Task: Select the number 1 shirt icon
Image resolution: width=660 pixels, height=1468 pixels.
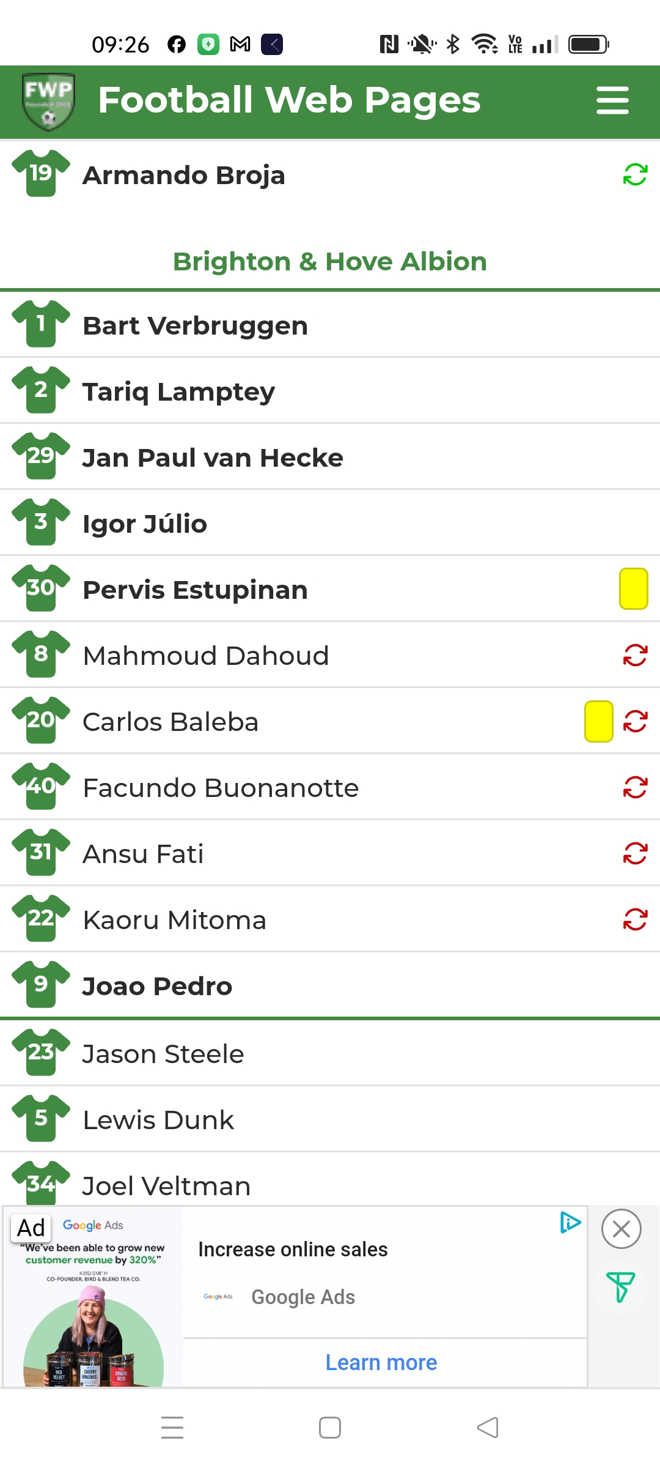Action: [41, 324]
